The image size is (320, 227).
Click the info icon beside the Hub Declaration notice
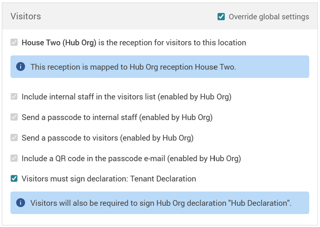click(21, 203)
